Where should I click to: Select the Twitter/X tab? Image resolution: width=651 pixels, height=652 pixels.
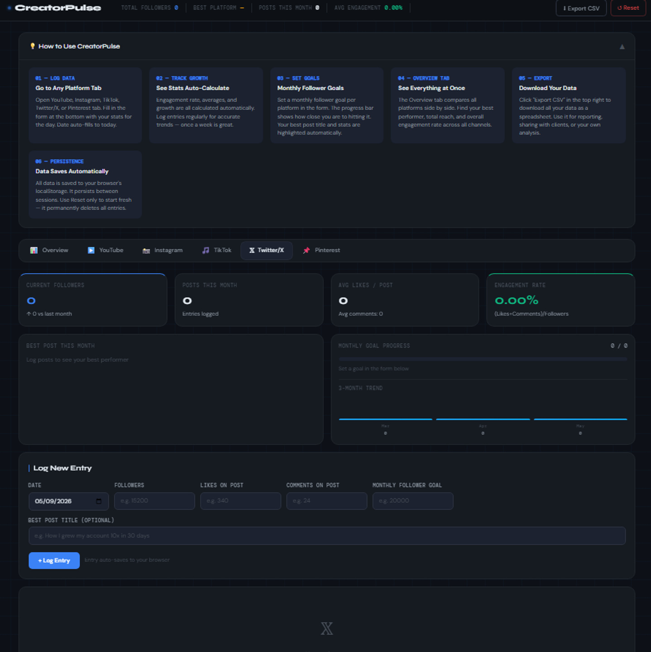click(x=267, y=250)
